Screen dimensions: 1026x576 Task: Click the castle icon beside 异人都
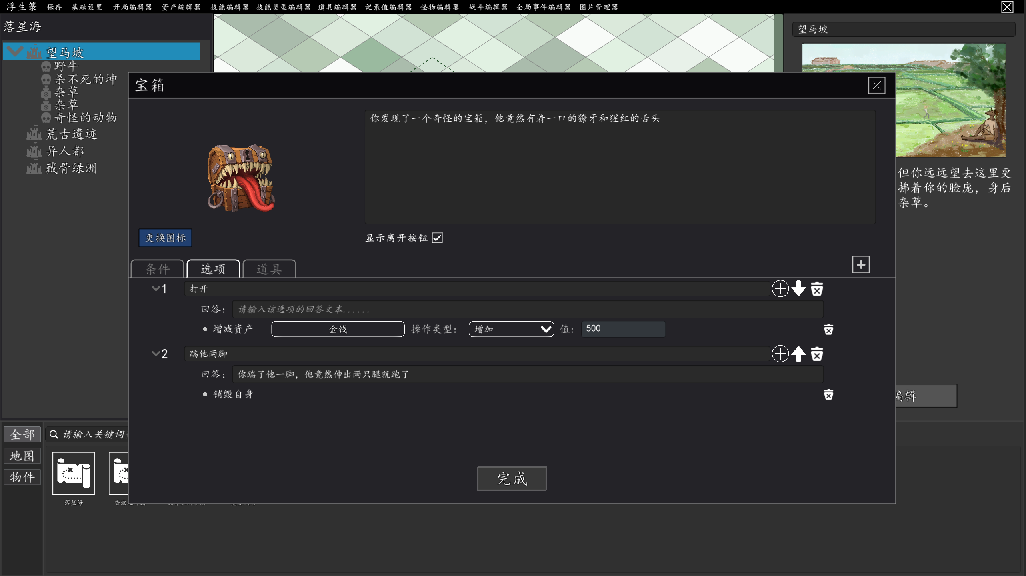(34, 151)
